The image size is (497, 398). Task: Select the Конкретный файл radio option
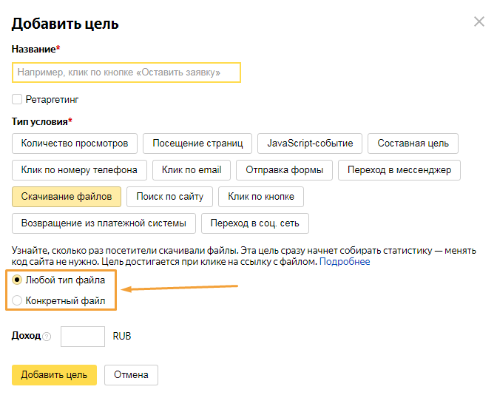coord(17,301)
